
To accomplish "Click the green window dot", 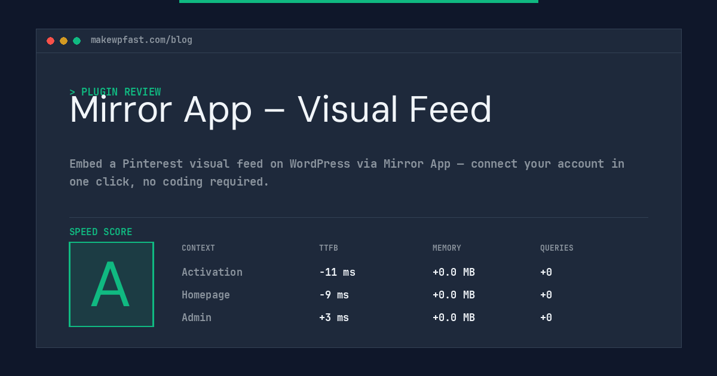I will click(x=76, y=41).
